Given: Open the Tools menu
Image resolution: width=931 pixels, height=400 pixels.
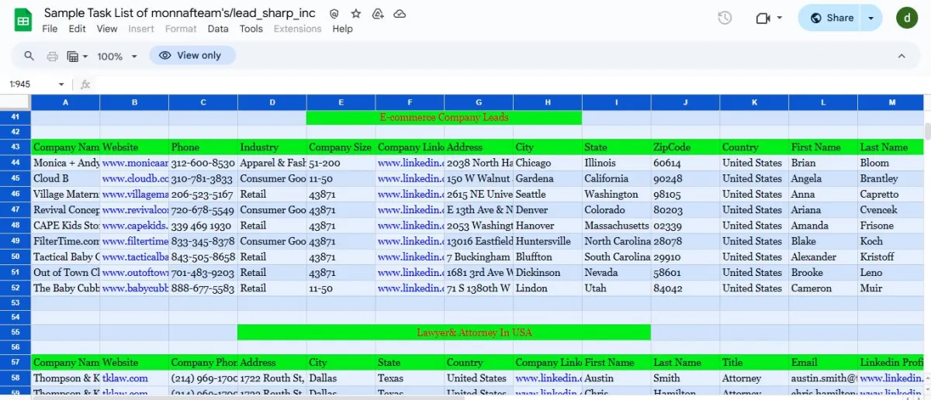Looking at the screenshot, I should click(x=251, y=29).
